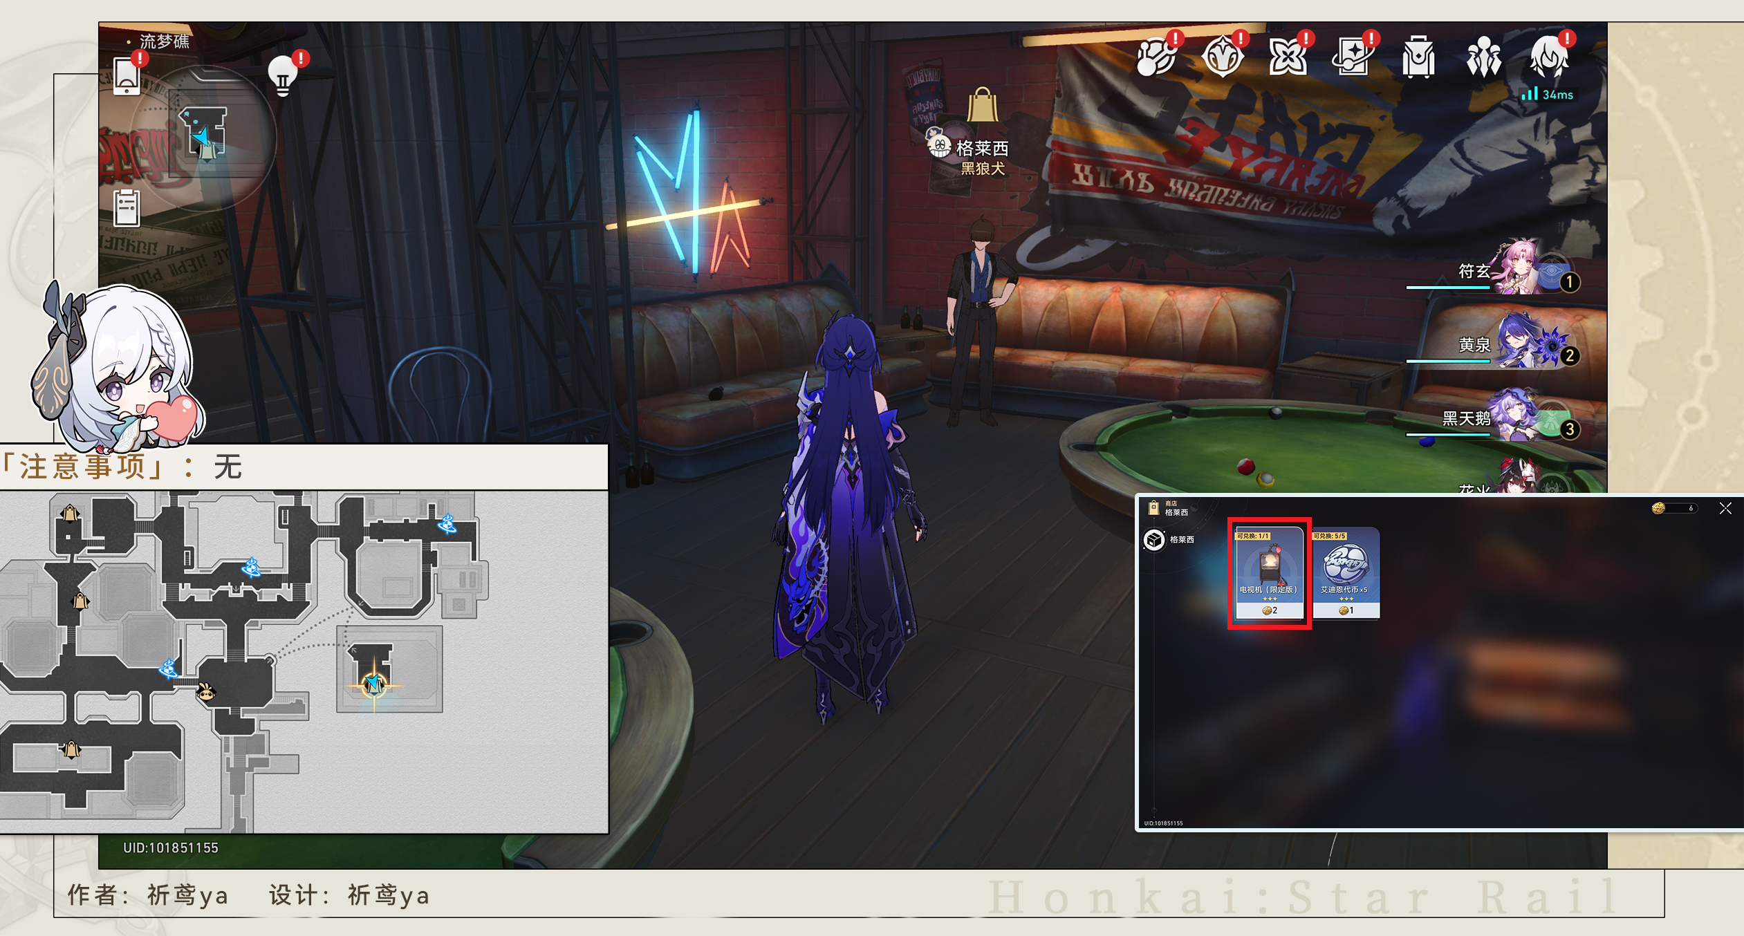Image resolution: width=1744 pixels, height=936 pixels.
Task: Select the space anchor at map's top right
Action: 447,524
